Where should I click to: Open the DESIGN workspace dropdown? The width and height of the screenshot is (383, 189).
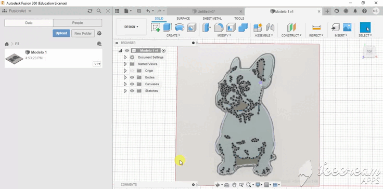pos(132,27)
